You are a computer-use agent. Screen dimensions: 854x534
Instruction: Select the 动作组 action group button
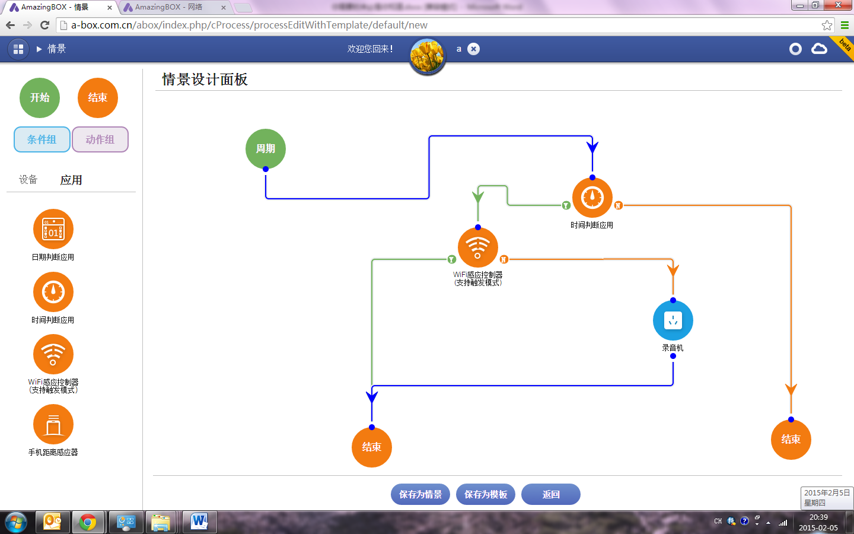(x=100, y=139)
